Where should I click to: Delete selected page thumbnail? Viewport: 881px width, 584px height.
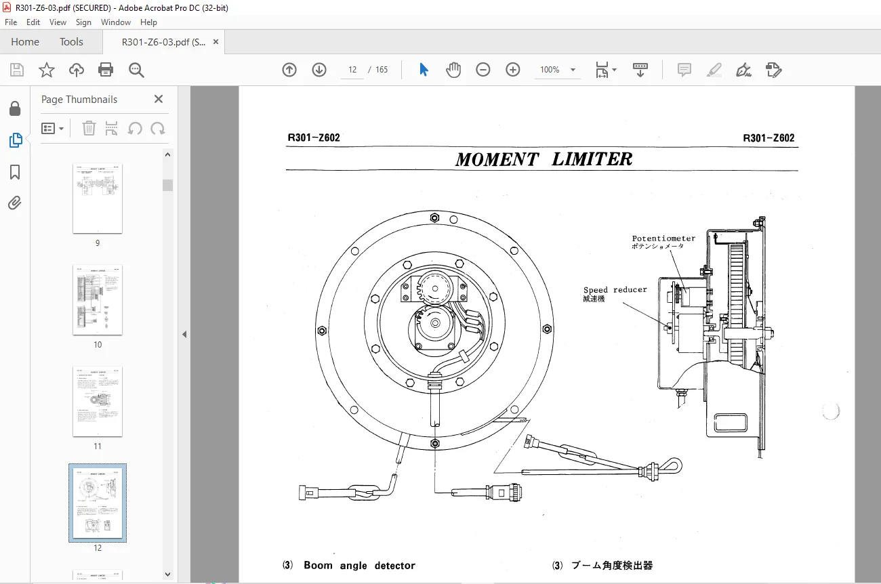click(x=89, y=128)
